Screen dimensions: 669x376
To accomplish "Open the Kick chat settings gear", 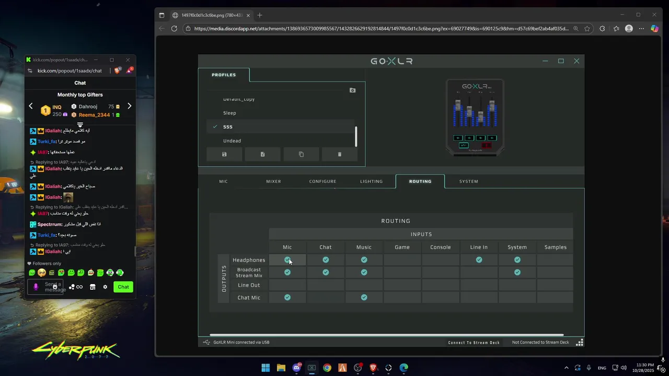I will [105, 287].
